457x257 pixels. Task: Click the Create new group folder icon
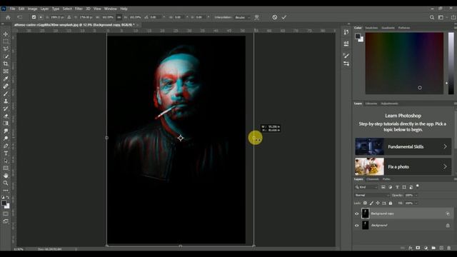[433, 248]
